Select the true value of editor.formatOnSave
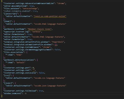This screenshot has height=99, width=124. pos(30,34)
